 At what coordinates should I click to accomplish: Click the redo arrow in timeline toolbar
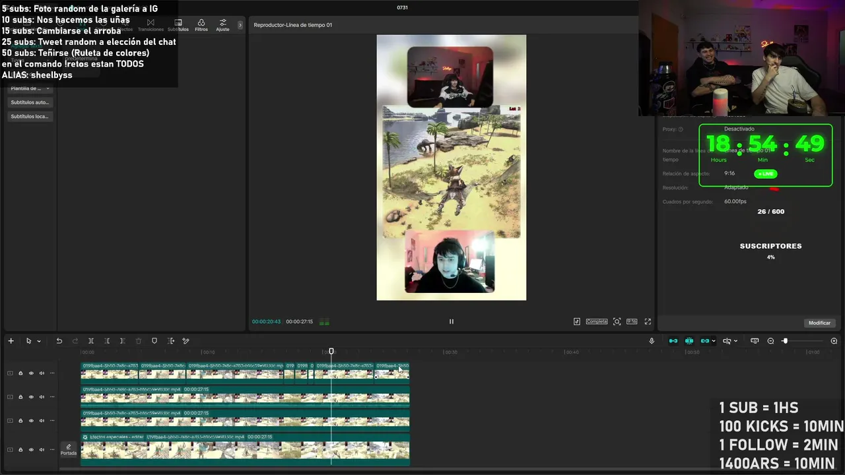point(75,341)
